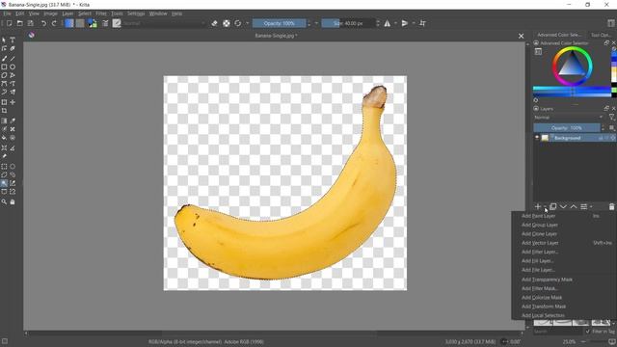Toggle Horizontal Mirror tool
This screenshot has height=347, width=617.
click(388, 23)
